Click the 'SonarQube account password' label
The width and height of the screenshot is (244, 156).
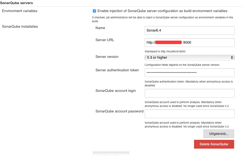click(119, 111)
